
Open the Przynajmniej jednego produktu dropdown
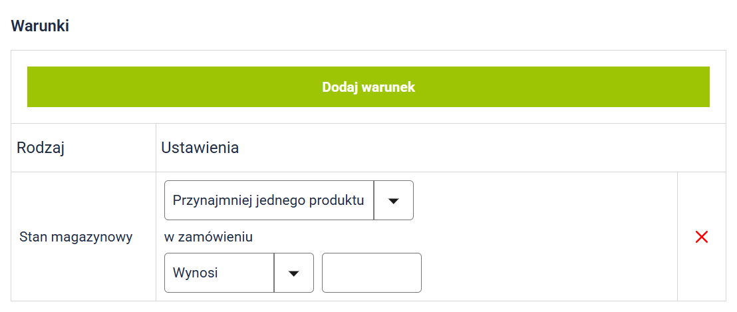[288, 200]
